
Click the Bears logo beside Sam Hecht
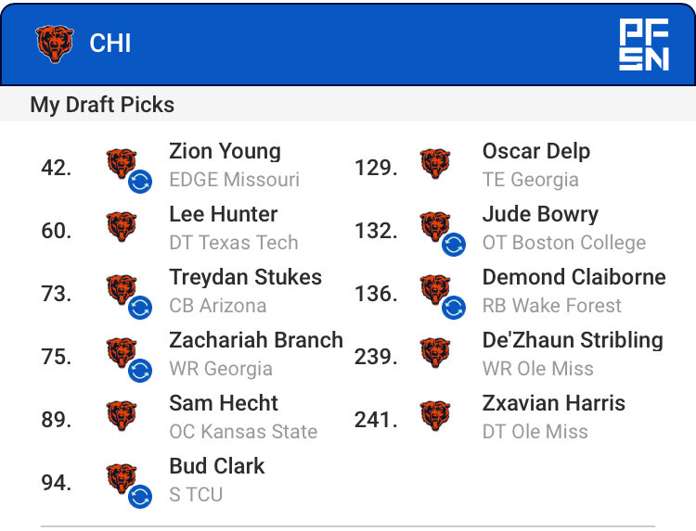pyautogui.click(x=122, y=416)
